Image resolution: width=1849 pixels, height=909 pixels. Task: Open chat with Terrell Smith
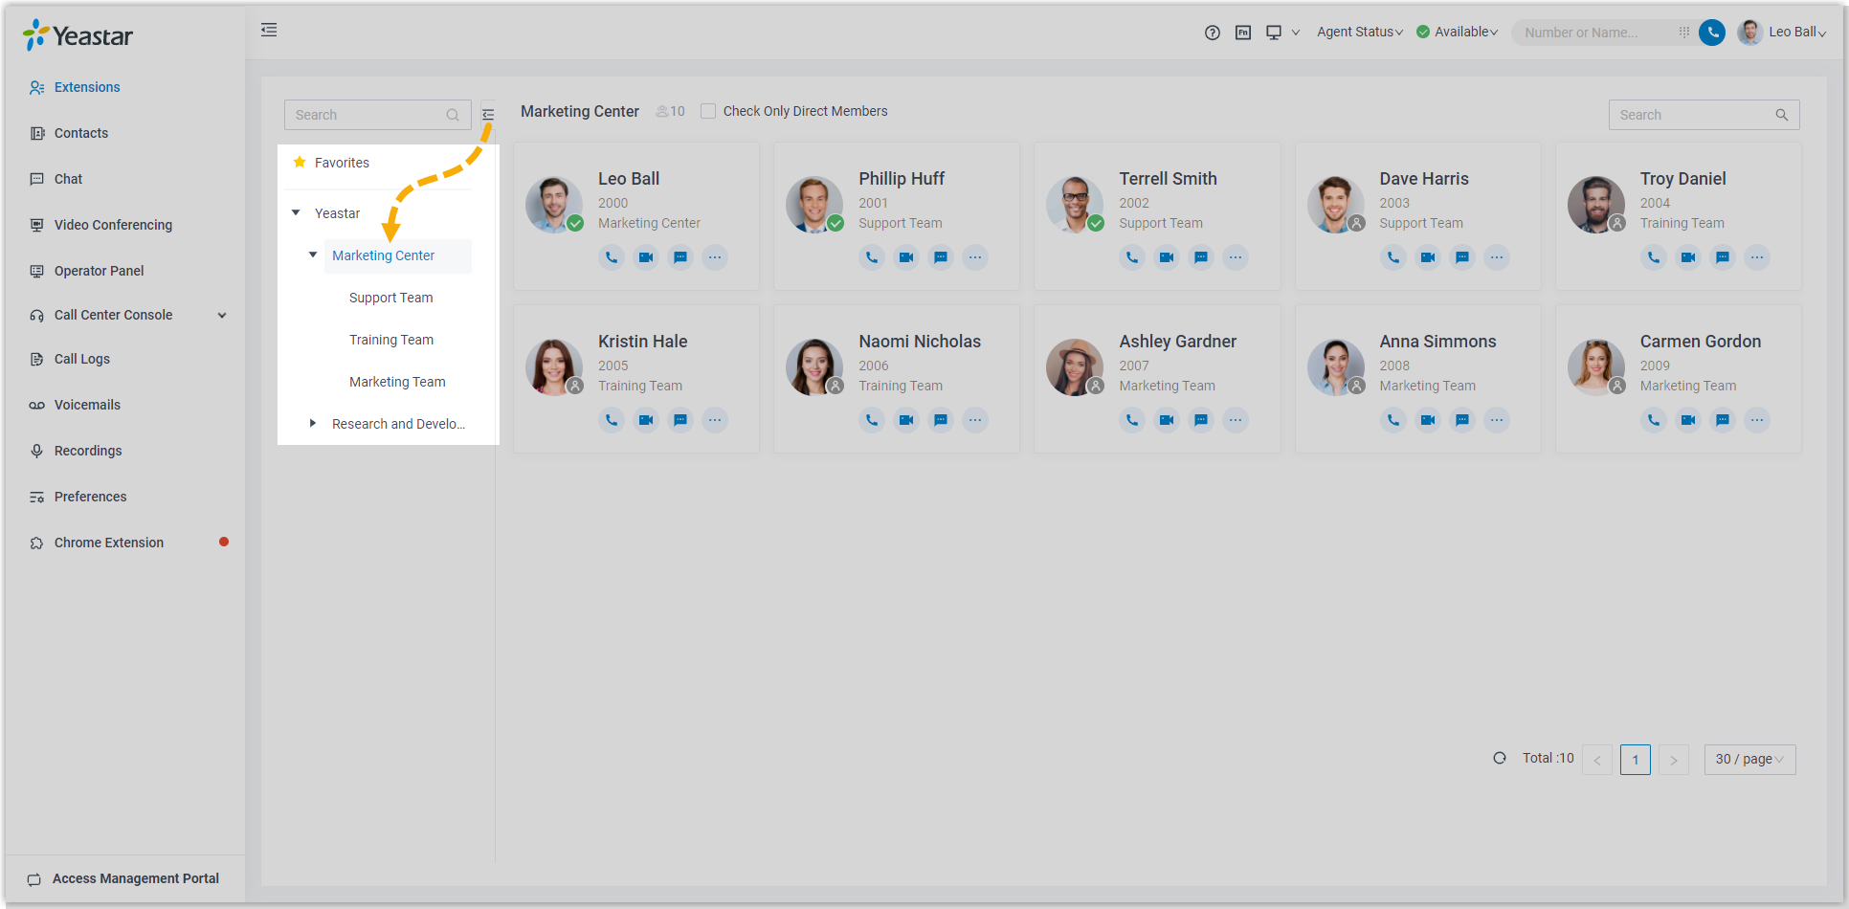click(1201, 257)
